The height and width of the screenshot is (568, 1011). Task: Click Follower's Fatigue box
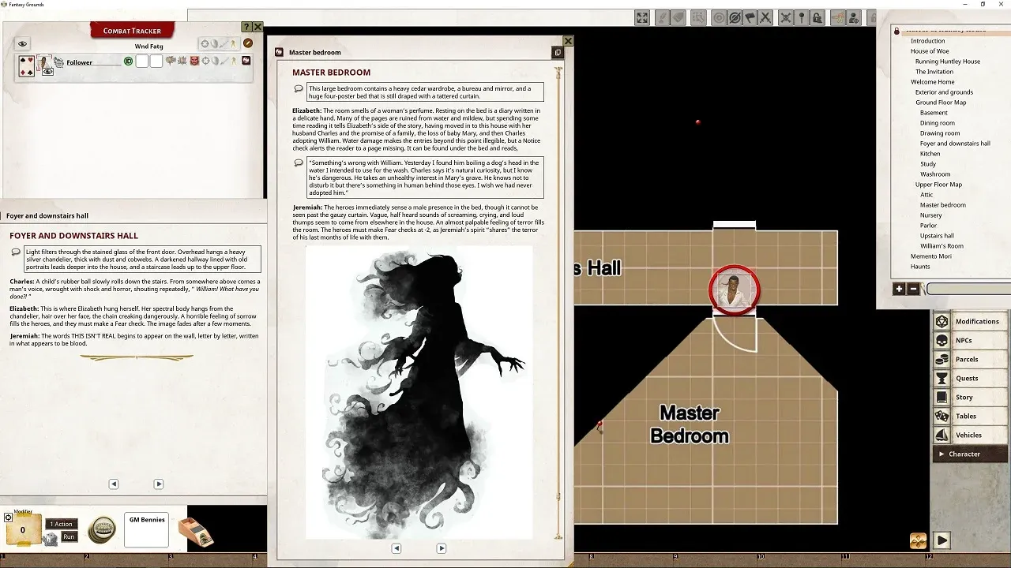coord(156,61)
